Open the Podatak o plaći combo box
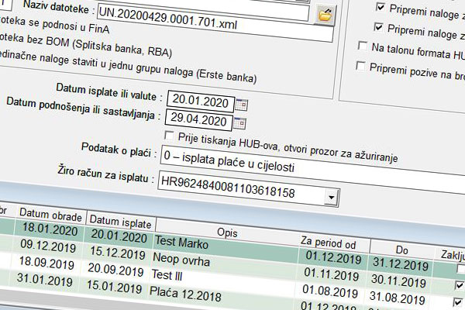The image size is (465, 310). coord(279,166)
